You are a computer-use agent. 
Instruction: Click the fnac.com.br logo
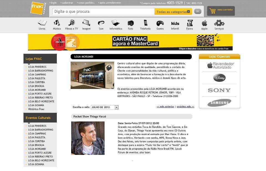(x=38, y=8)
